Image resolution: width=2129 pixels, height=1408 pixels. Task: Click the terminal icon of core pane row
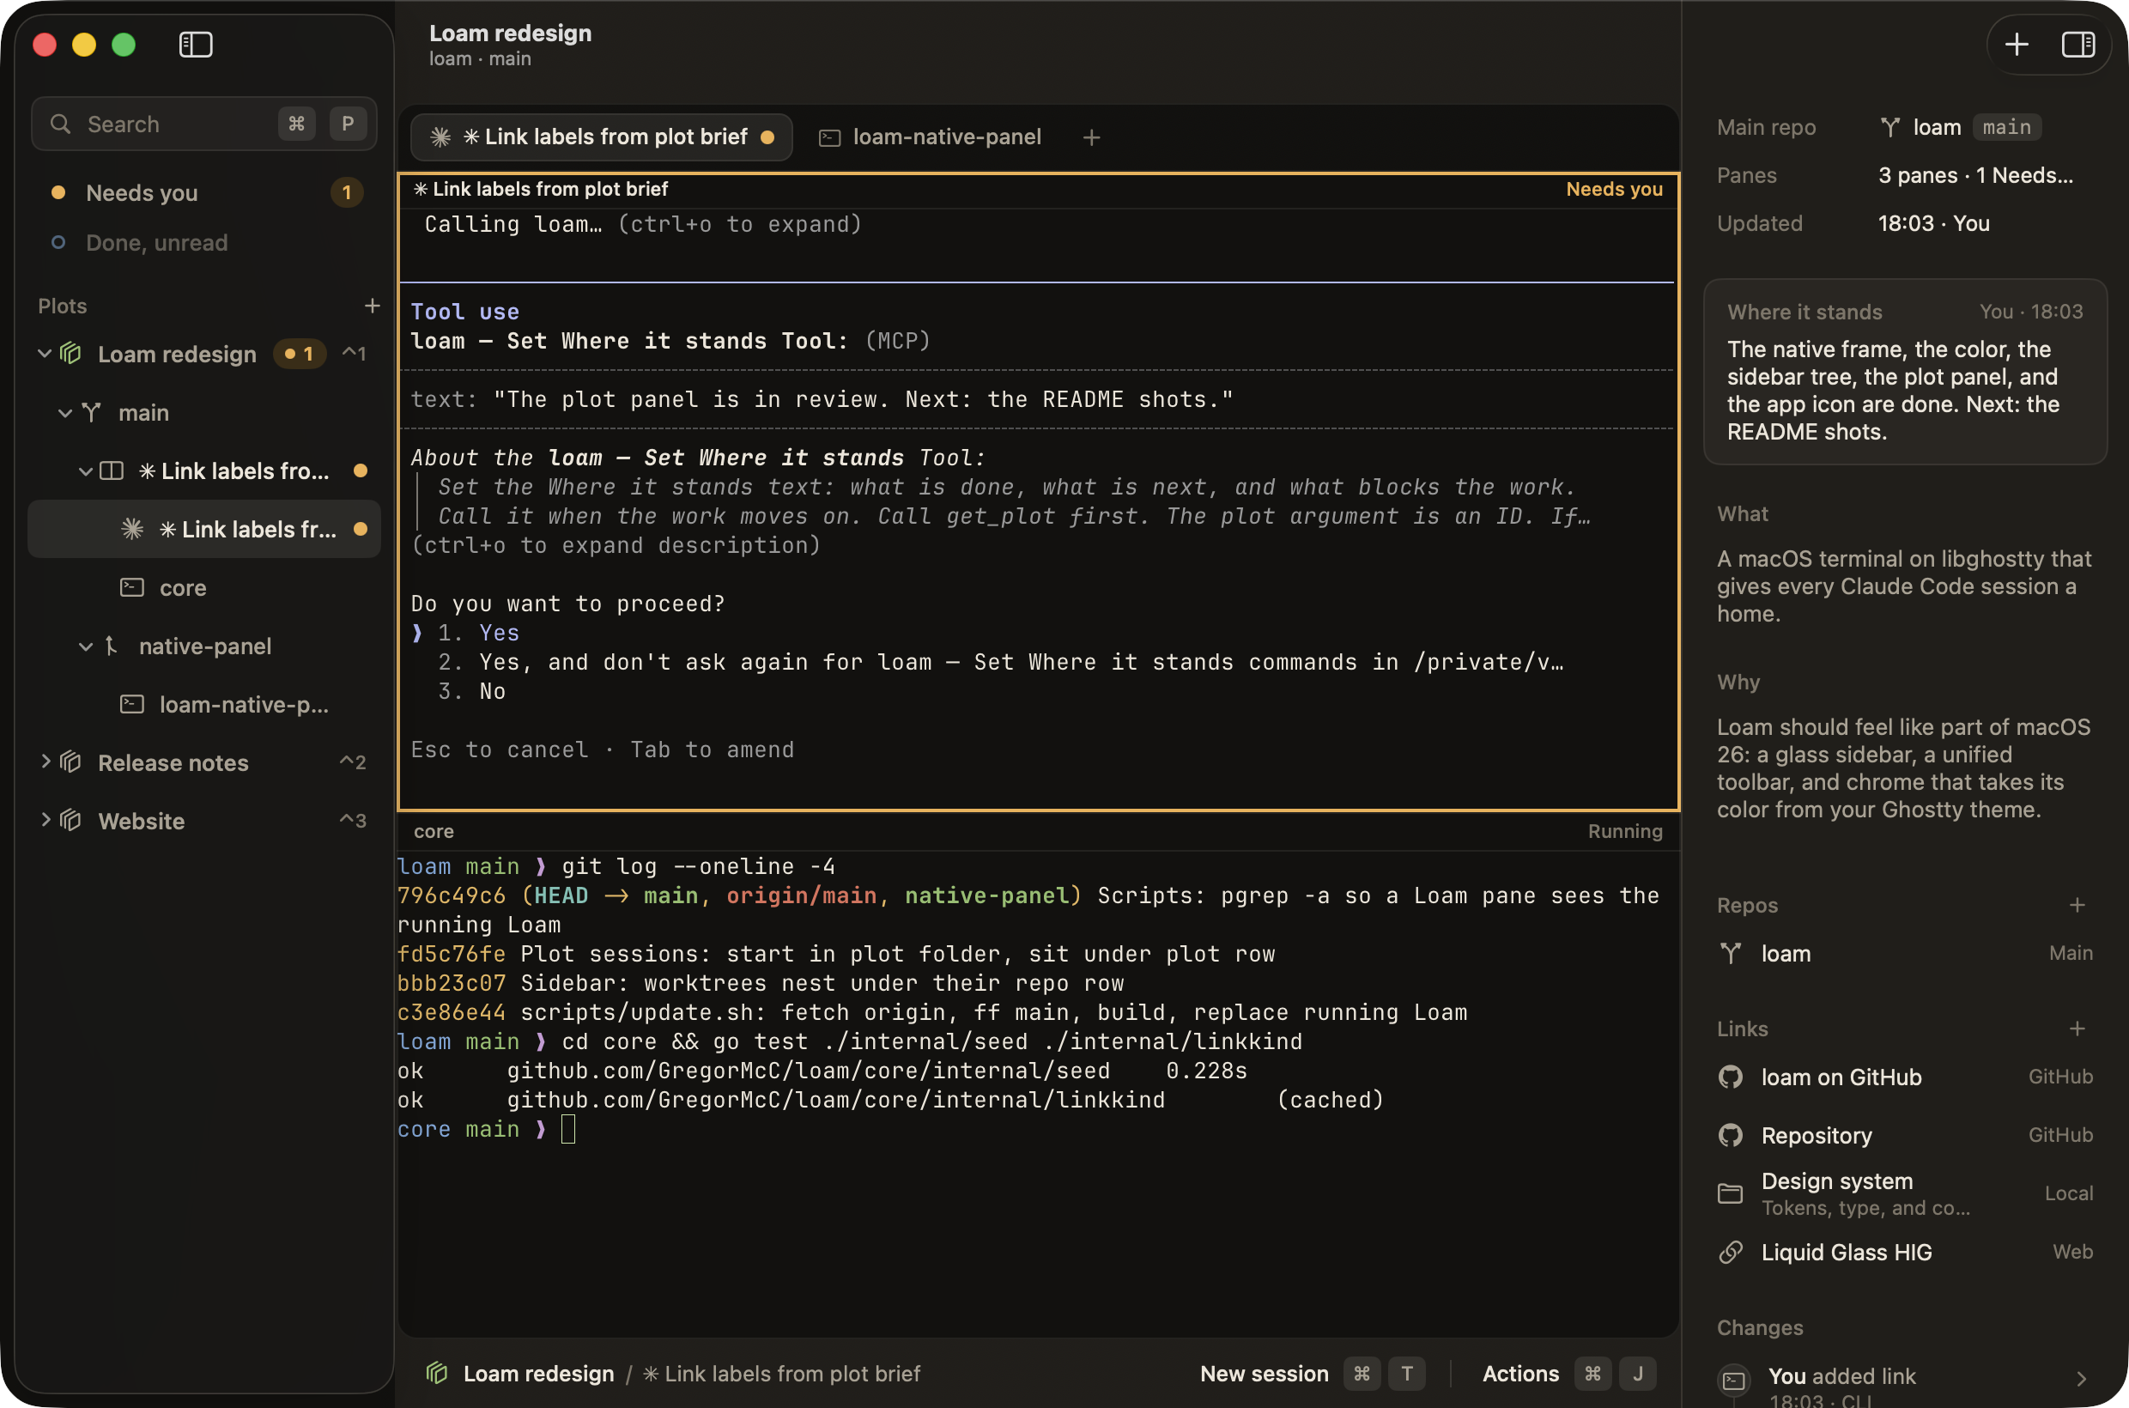pos(132,587)
